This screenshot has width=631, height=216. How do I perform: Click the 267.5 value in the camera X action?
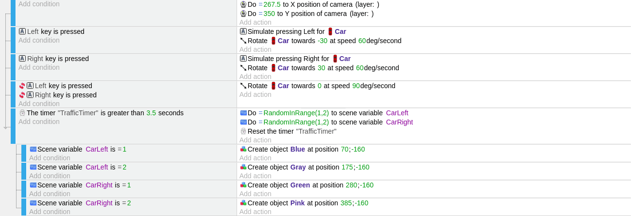coord(272,4)
